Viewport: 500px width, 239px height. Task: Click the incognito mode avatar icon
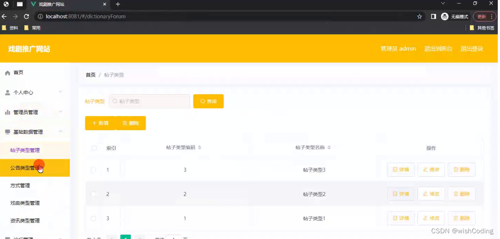tap(444, 17)
